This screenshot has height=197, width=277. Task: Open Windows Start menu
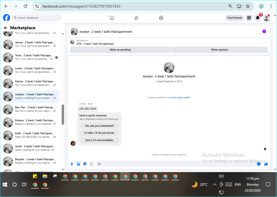click(x=5, y=185)
